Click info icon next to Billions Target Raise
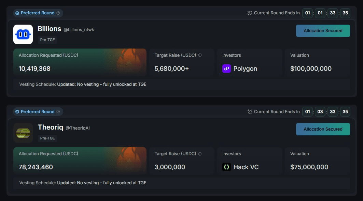This screenshot has width=363, height=201. [200, 55]
